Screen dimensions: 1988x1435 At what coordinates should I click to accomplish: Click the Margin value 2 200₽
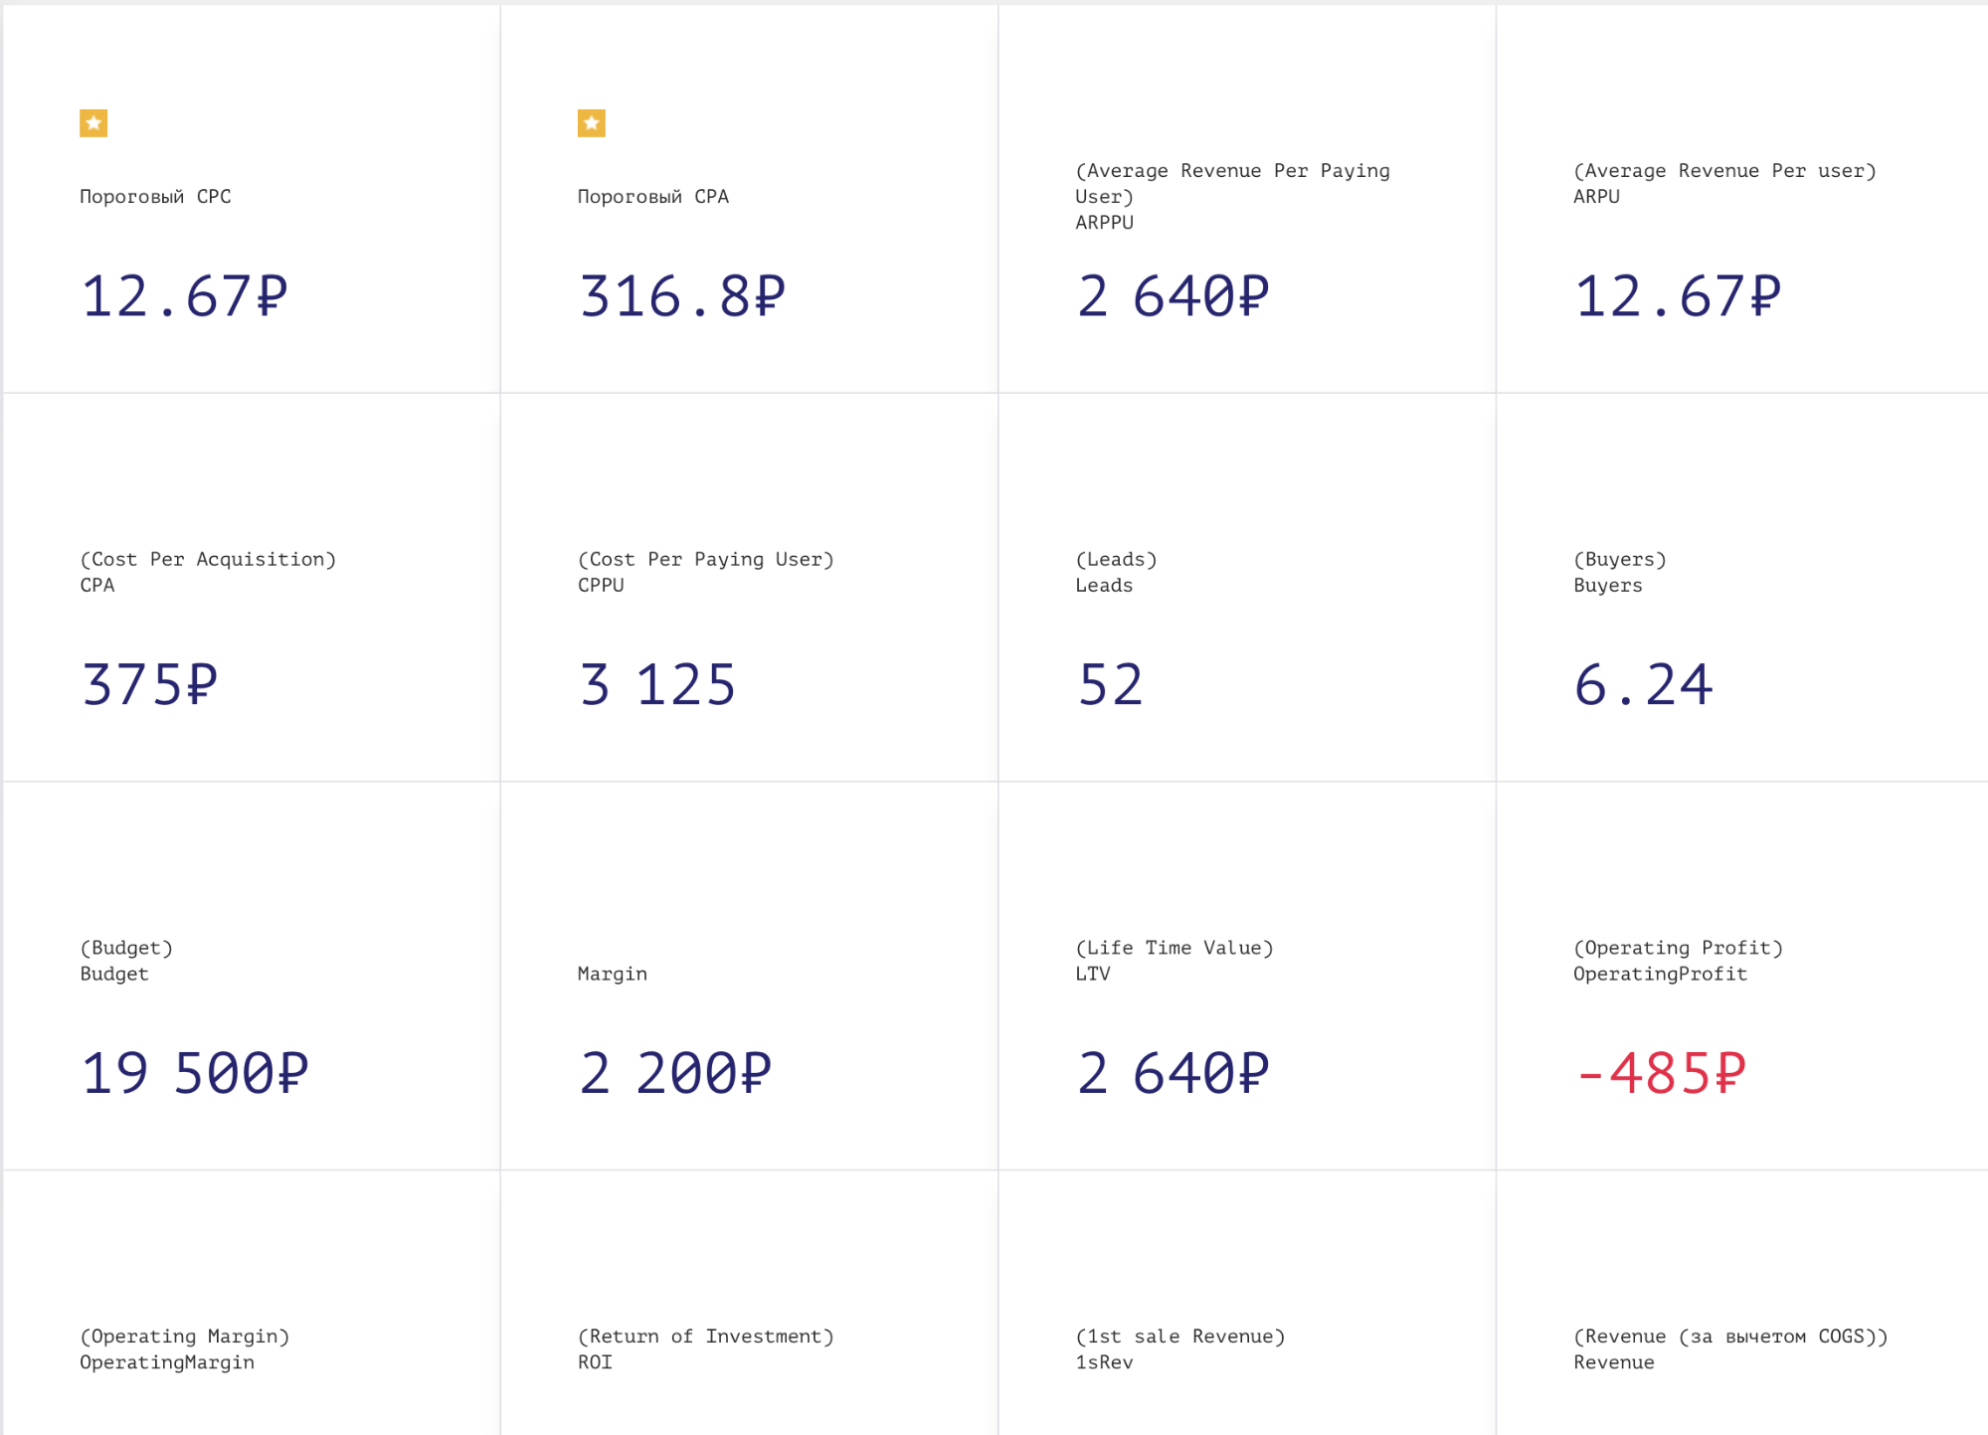coord(675,1073)
